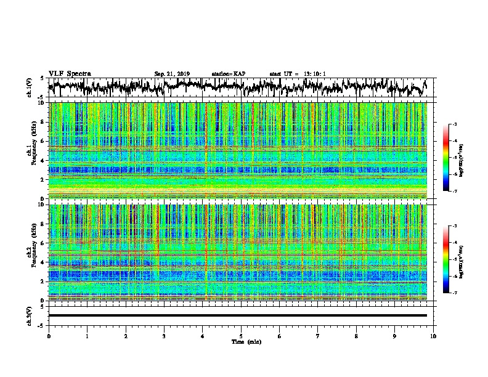Click the "-7" label on ch.1 colorbar
The height and width of the screenshot is (377, 488).
(x=455, y=191)
